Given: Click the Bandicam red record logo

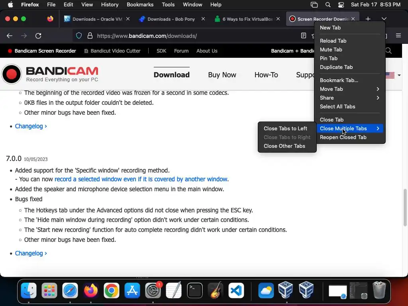Looking at the screenshot, I should tap(12, 74).
